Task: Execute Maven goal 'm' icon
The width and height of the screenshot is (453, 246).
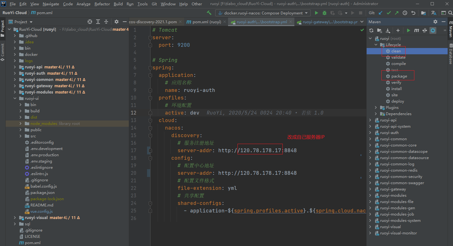Action: coord(417,30)
